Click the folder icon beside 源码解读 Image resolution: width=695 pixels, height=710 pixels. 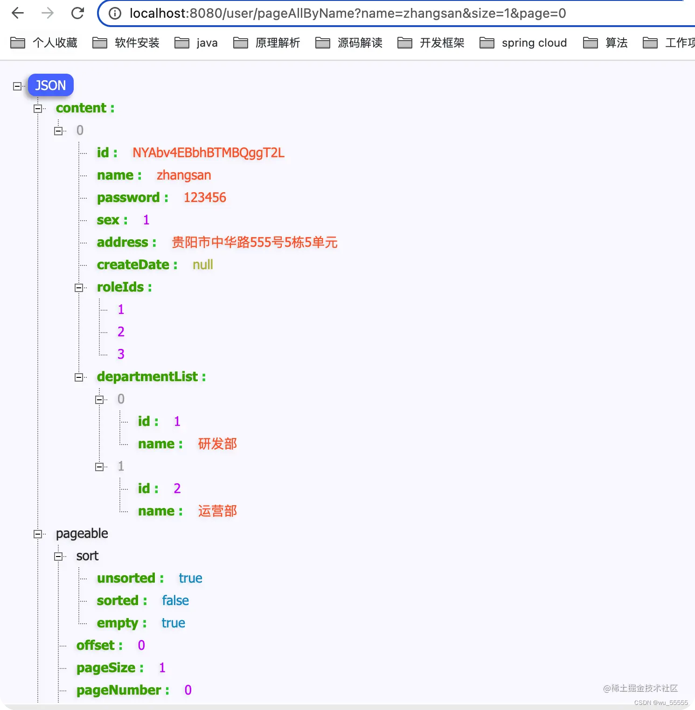point(322,42)
